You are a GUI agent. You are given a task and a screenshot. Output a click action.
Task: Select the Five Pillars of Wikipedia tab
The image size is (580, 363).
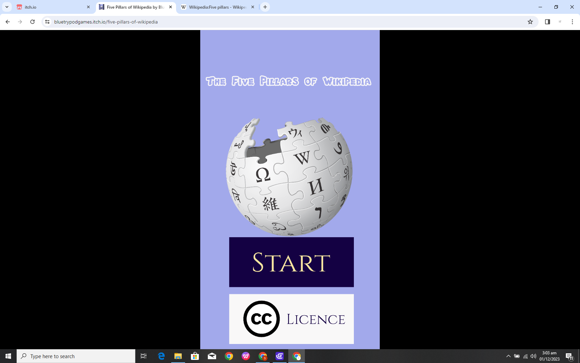pos(135,7)
